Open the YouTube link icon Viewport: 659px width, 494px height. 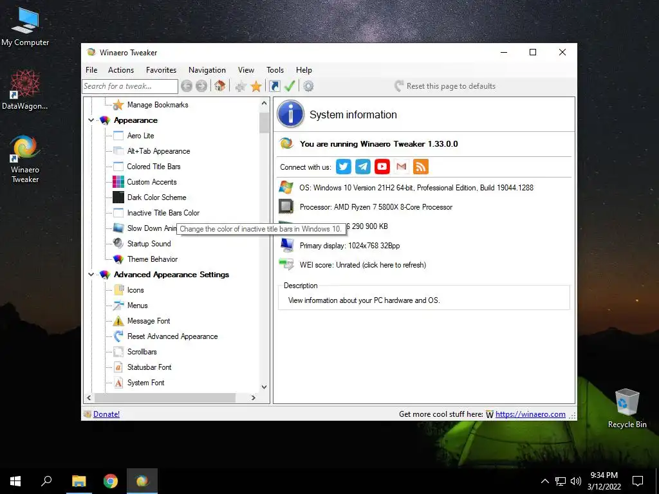pyautogui.click(x=382, y=167)
